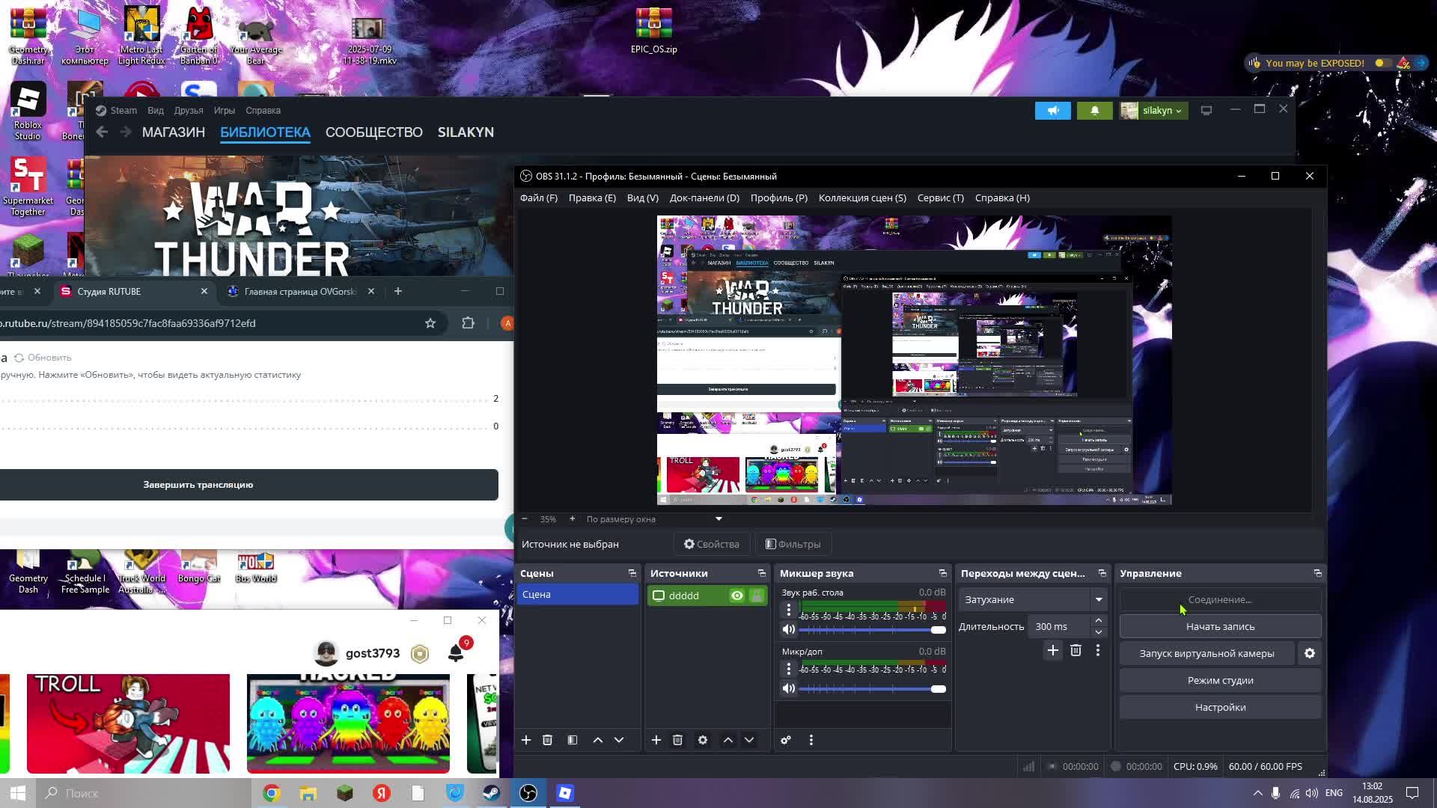Add a new source in Источники
This screenshot has width=1437, height=808.
(656, 740)
